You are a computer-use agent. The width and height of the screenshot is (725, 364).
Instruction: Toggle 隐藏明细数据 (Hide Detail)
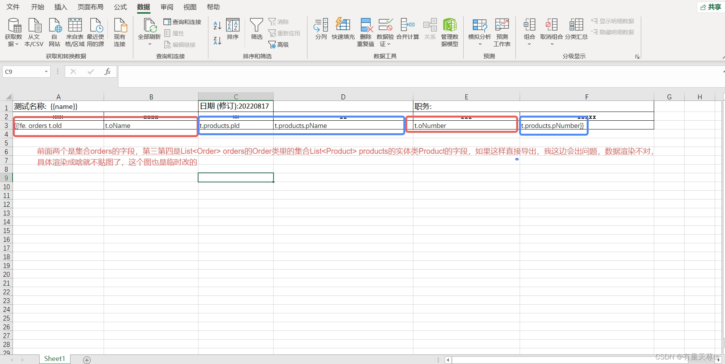point(612,32)
